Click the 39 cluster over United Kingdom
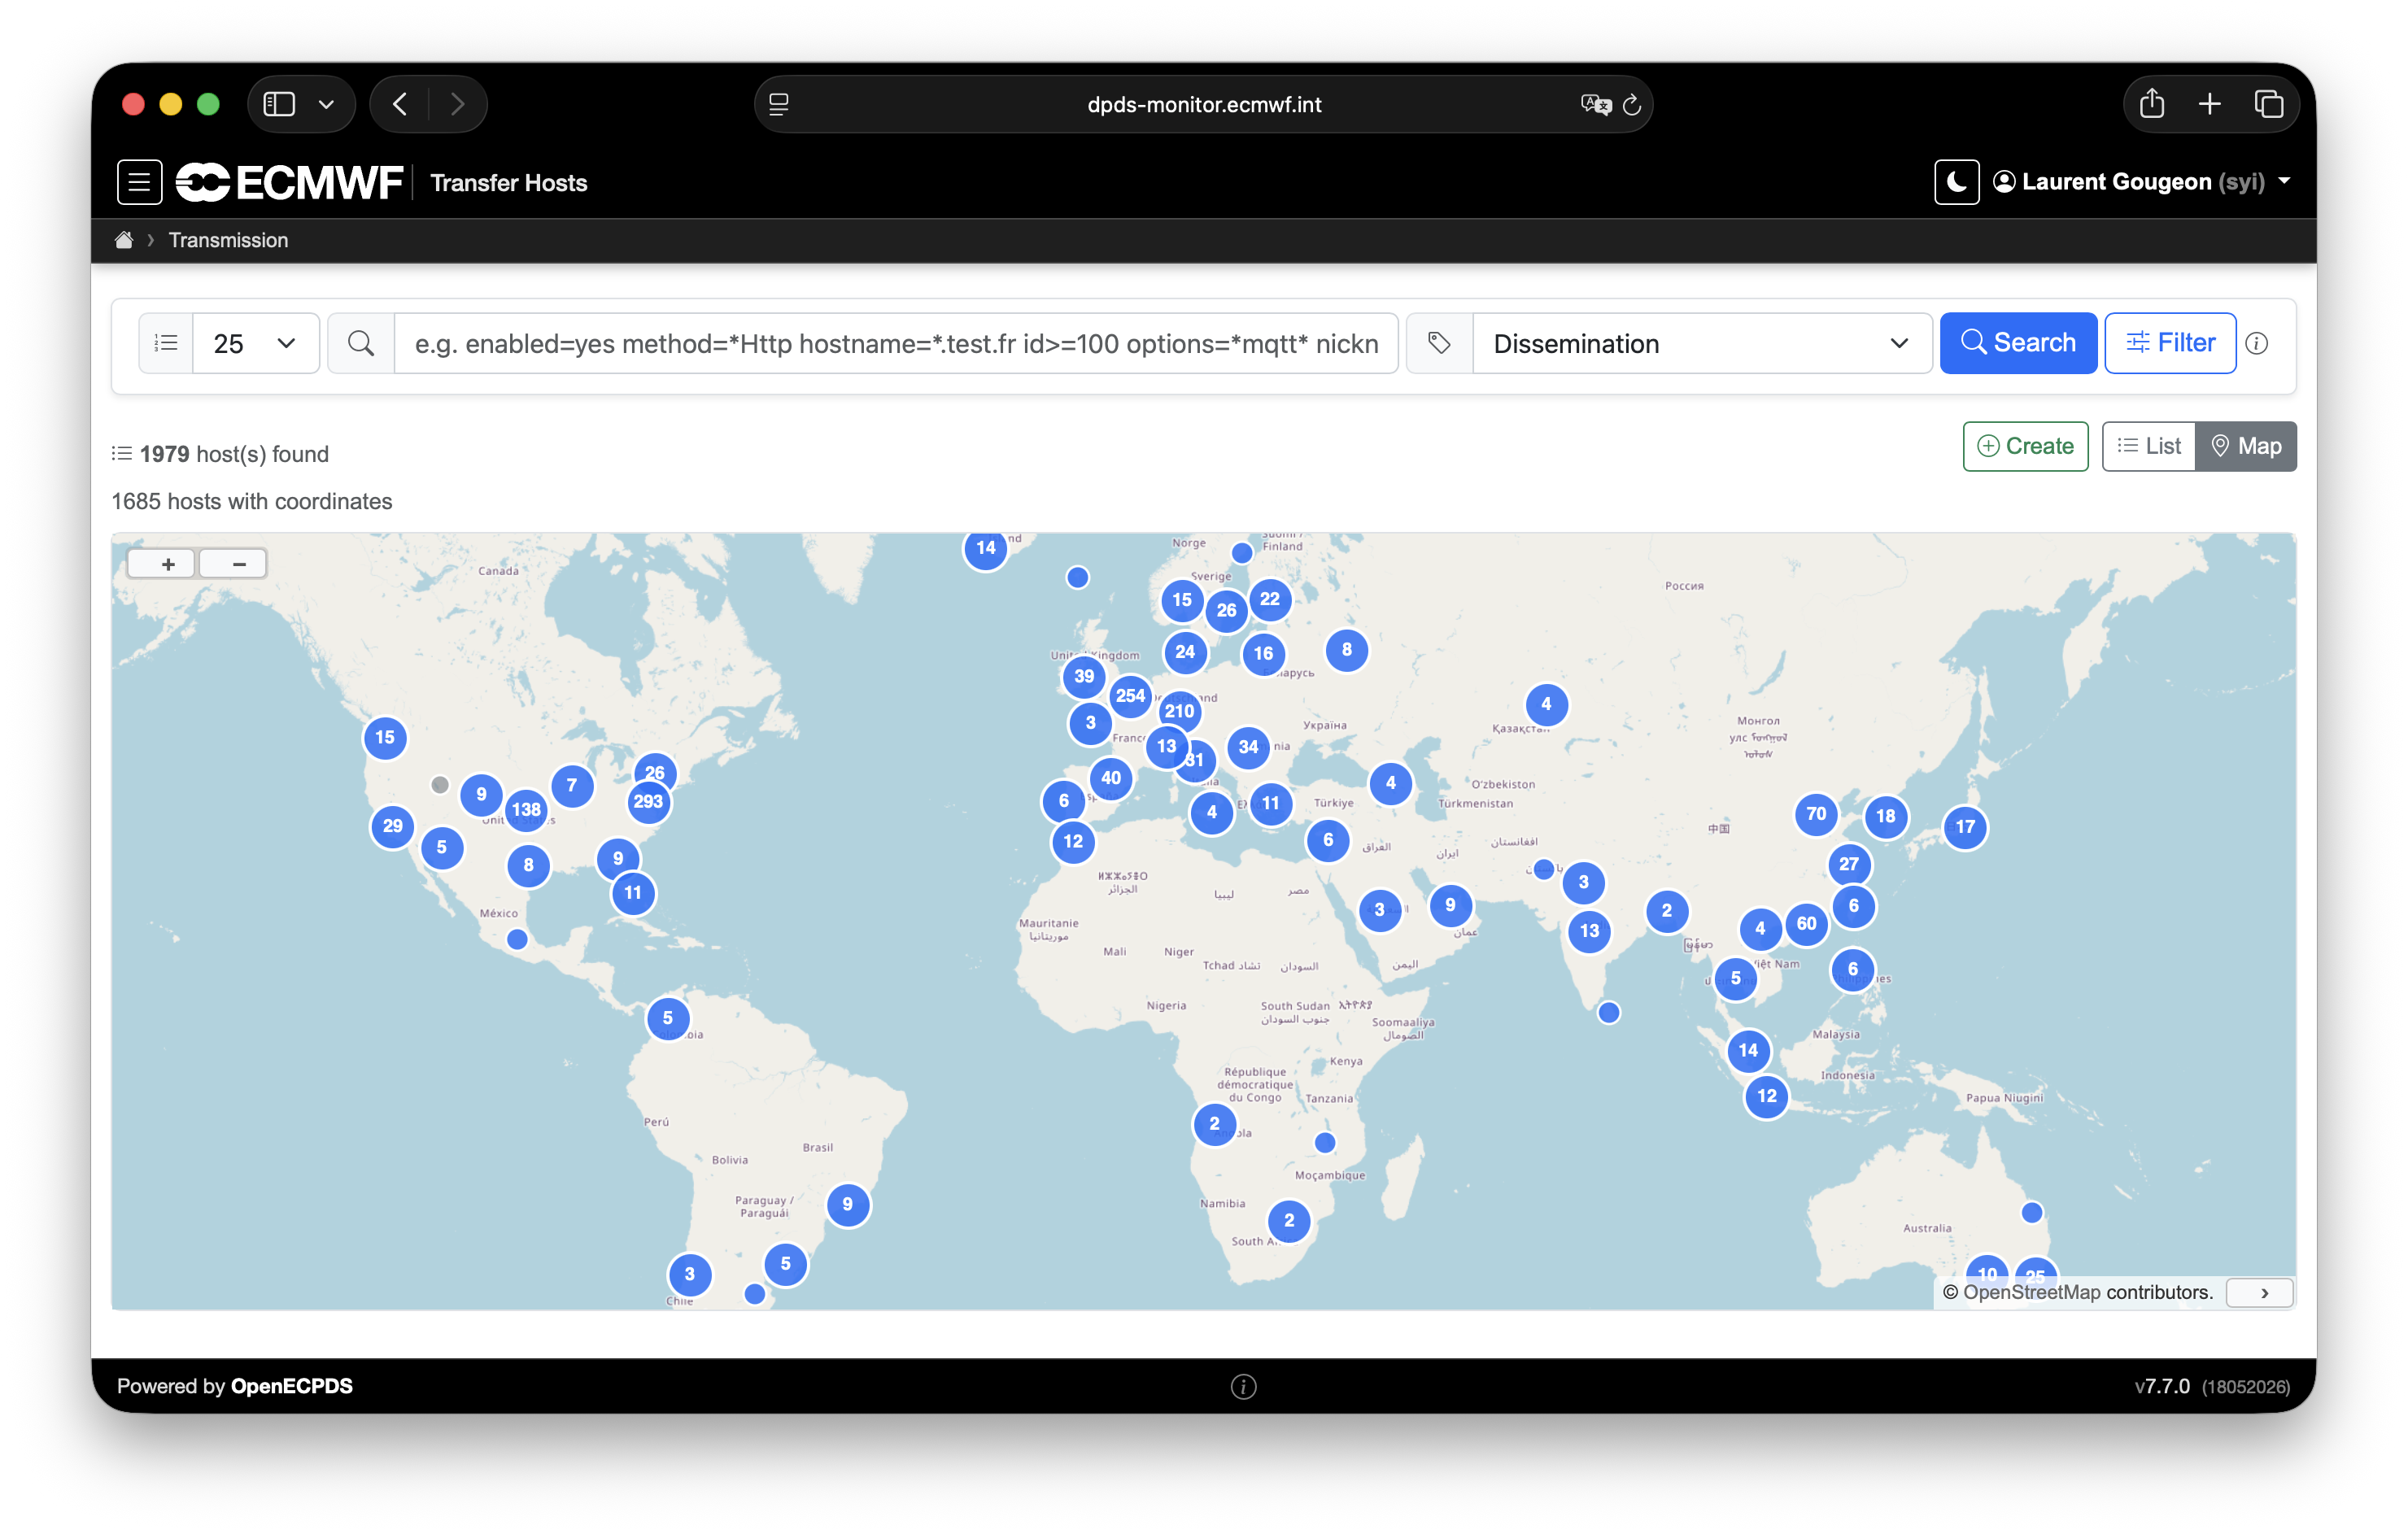Image resolution: width=2408 pixels, height=1534 pixels. tap(1084, 676)
